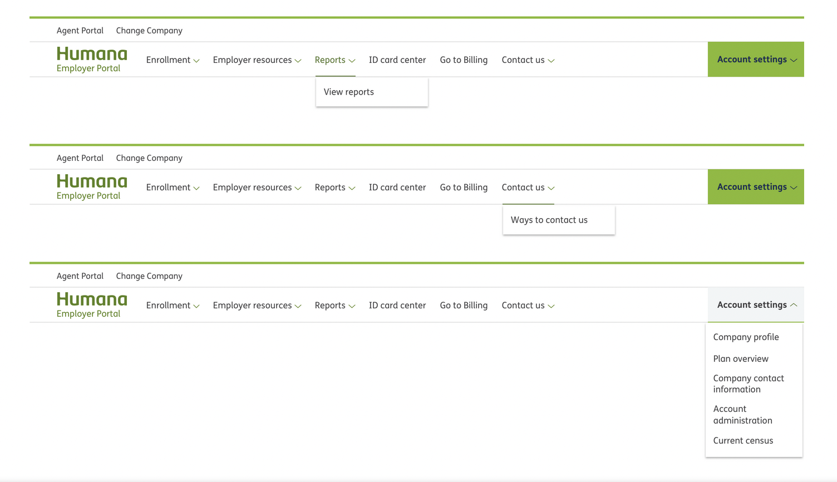This screenshot has height=482, width=837.
Task: Click Reports chevron in the navbar with Account settings expanded
Action: 352,306
